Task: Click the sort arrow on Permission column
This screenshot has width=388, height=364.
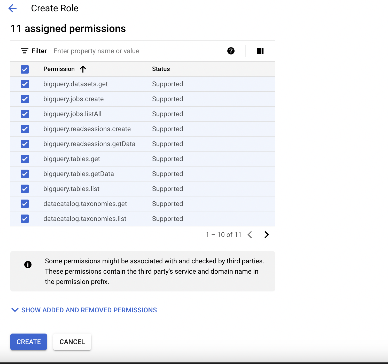Action: 83,69
